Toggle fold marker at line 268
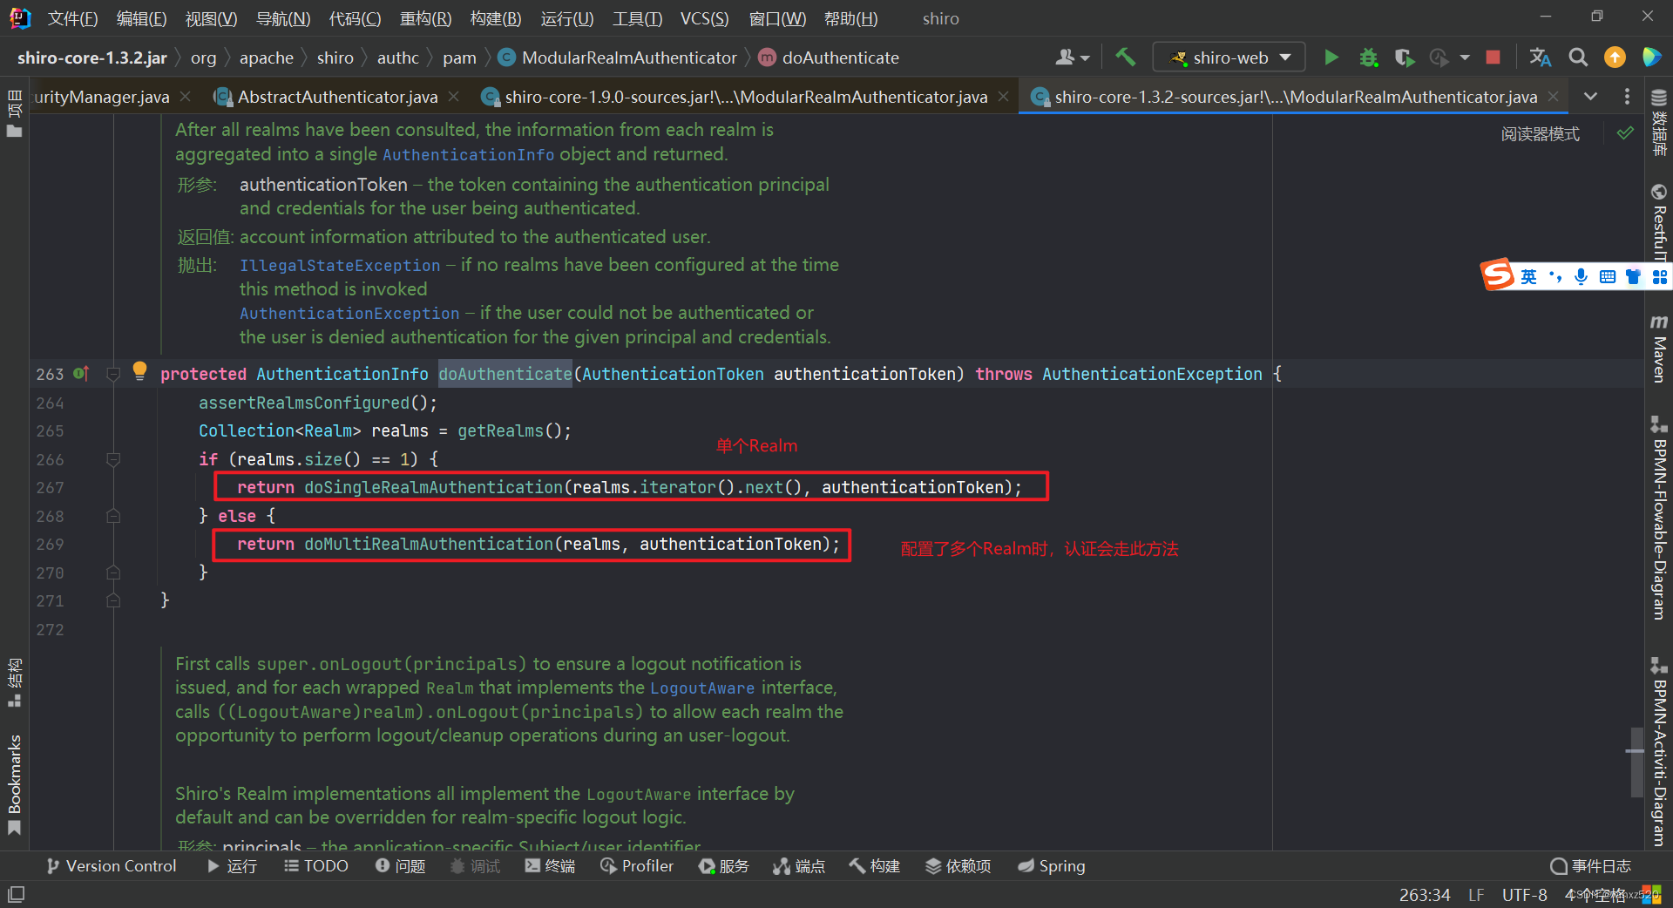1673x908 pixels. pos(112,516)
